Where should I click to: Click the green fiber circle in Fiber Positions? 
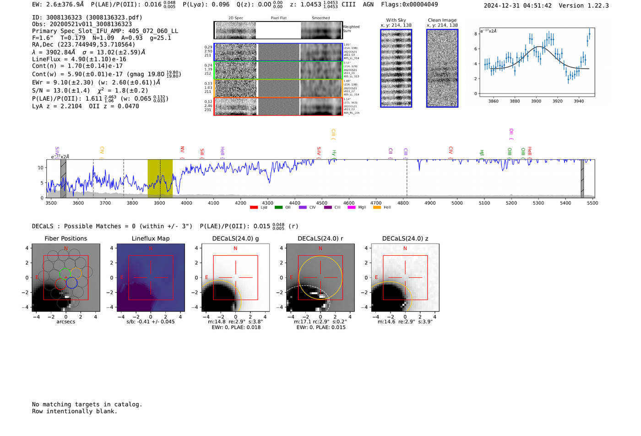[x=65, y=274]
